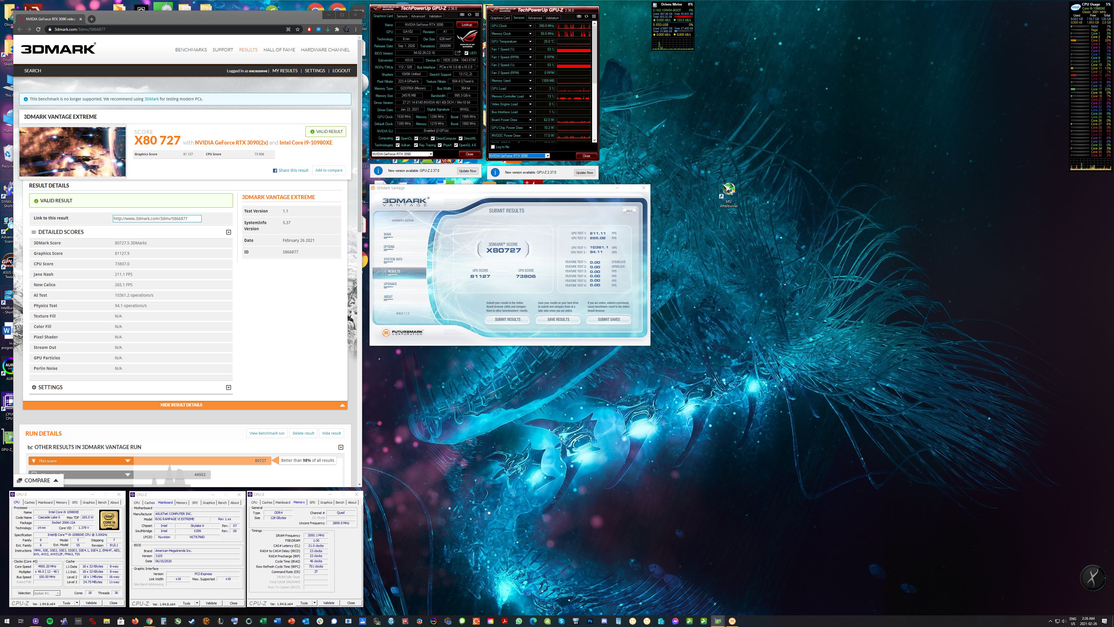Click Share this result link
Image resolution: width=1114 pixels, height=627 pixels.
pos(291,170)
